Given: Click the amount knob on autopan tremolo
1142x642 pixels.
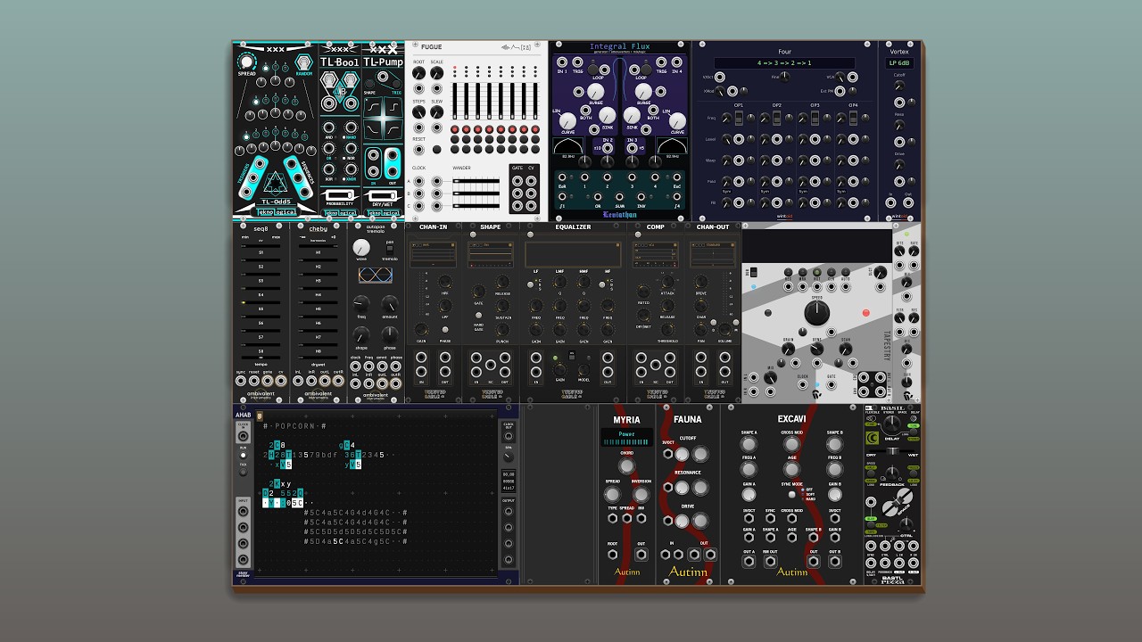Looking at the screenshot, I should 390,302.
